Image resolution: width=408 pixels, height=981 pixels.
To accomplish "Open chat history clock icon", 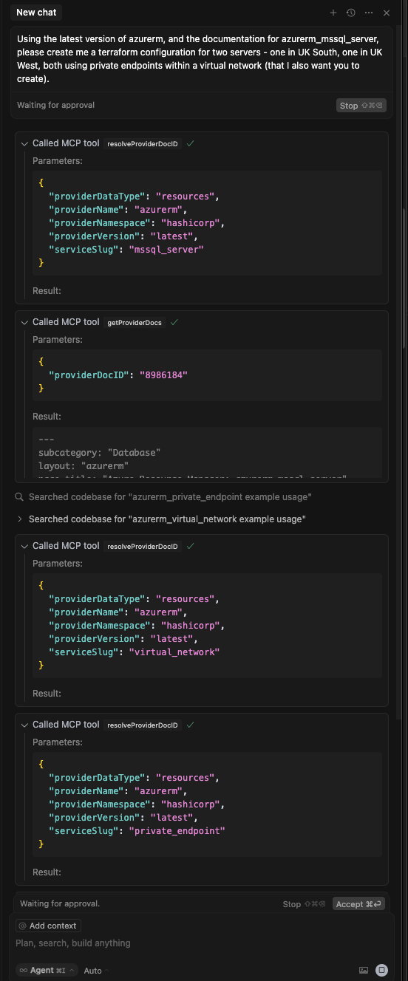I will [x=351, y=13].
